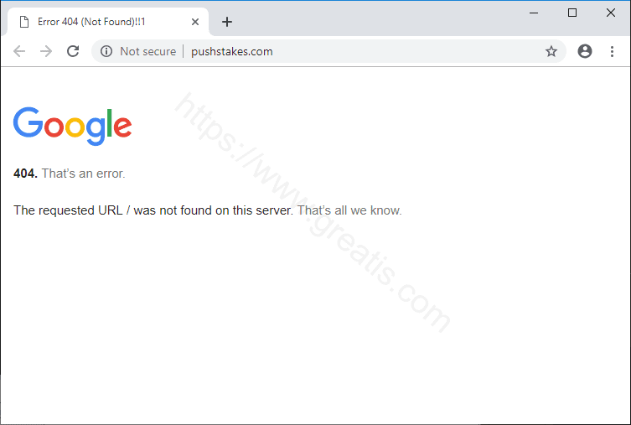Minimize the Chrome window
The height and width of the screenshot is (425, 631).
pyautogui.click(x=534, y=12)
